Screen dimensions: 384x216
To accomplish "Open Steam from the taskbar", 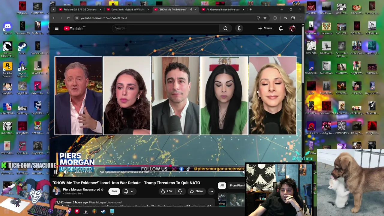I will pos(103,211).
